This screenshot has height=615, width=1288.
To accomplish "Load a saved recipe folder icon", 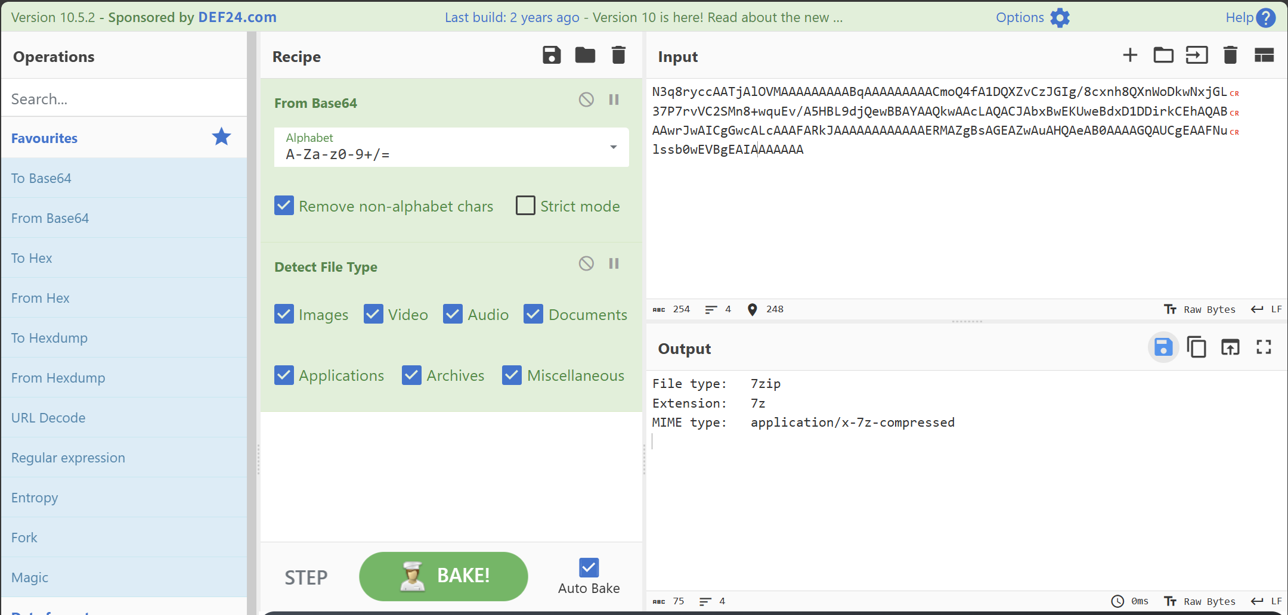I will tap(585, 55).
